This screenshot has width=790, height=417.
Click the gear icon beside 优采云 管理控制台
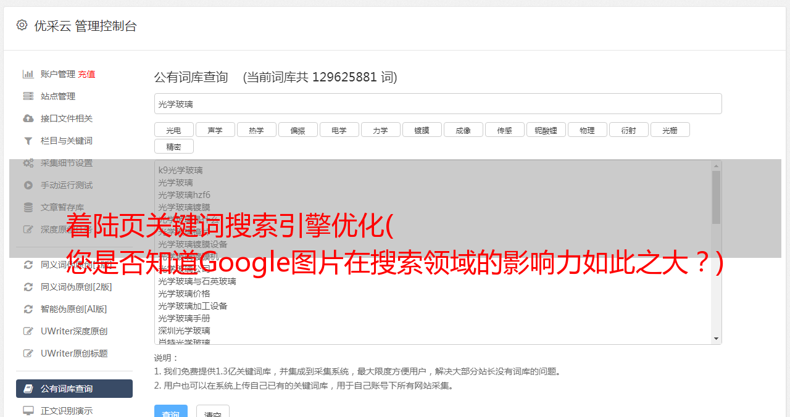coord(22,25)
